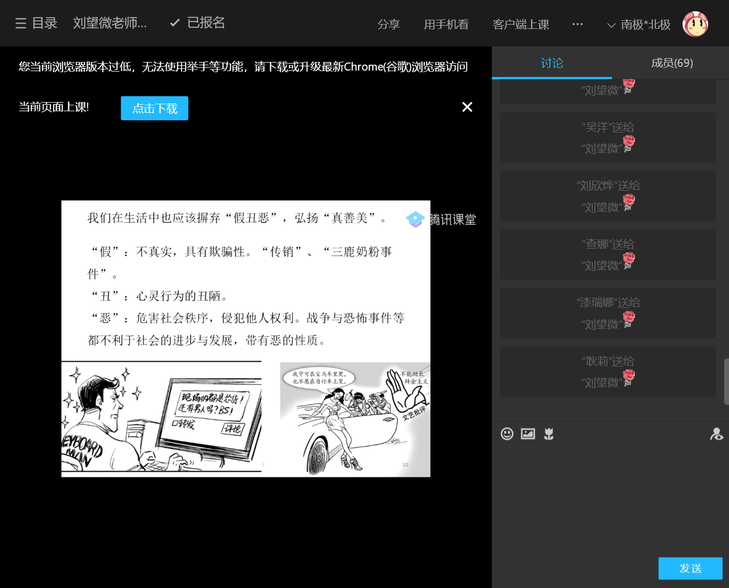This screenshot has width=729, height=588.
Task: Expand the truncated course title 刘望微老师
Action: pyautogui.click(x=109, y=23)
